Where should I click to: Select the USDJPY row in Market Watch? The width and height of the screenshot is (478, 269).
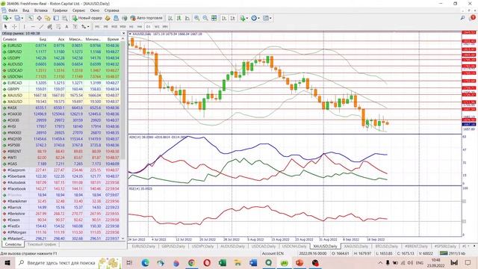click(61, 58)
